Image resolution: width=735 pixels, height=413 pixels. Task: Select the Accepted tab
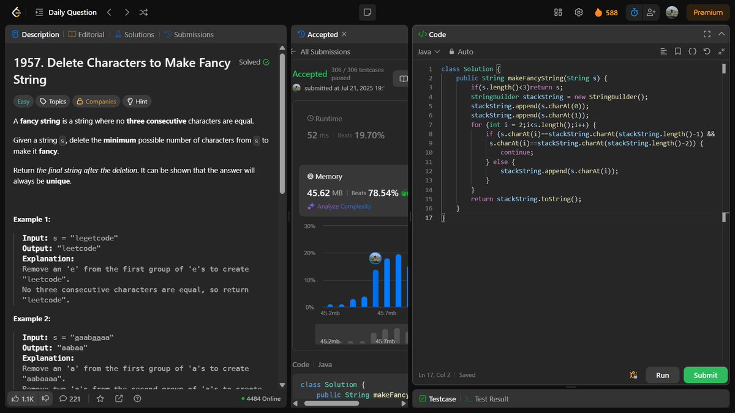coord(318,34)
